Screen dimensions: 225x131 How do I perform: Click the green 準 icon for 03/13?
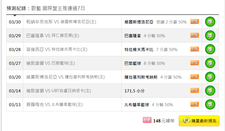pos(210,105)
